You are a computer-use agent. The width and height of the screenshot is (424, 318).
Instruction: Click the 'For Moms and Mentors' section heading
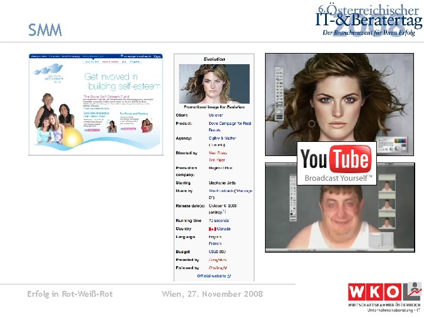pos(134,114)
